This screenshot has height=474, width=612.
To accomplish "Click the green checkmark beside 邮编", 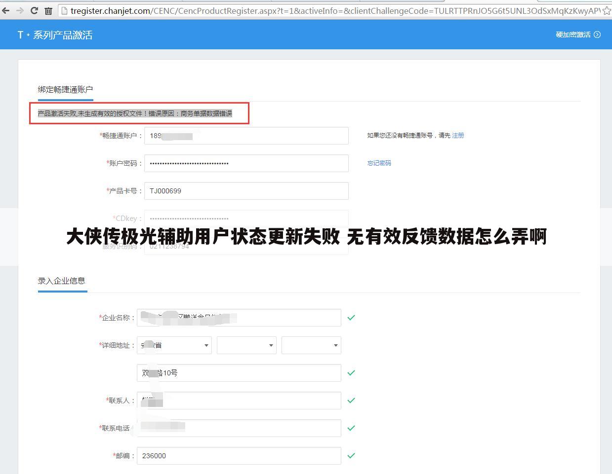I will coord(351,456).
